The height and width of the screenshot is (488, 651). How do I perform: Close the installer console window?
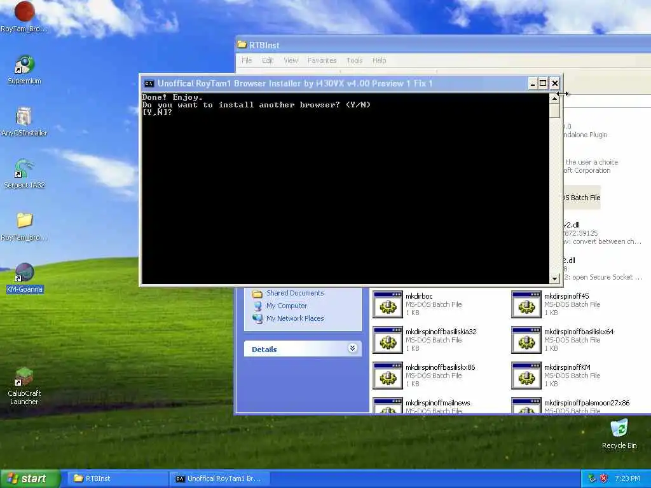pos(554,83)
